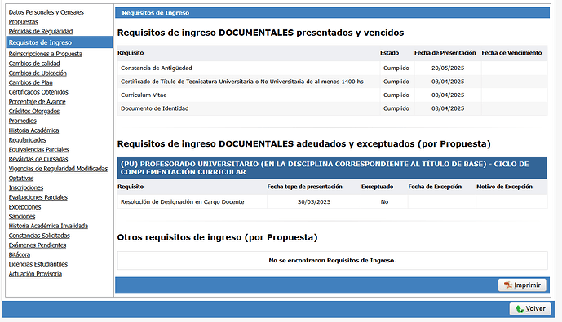Open the Inscripciones link
Viewport: 562px width, 322px height.
[26, 187]
